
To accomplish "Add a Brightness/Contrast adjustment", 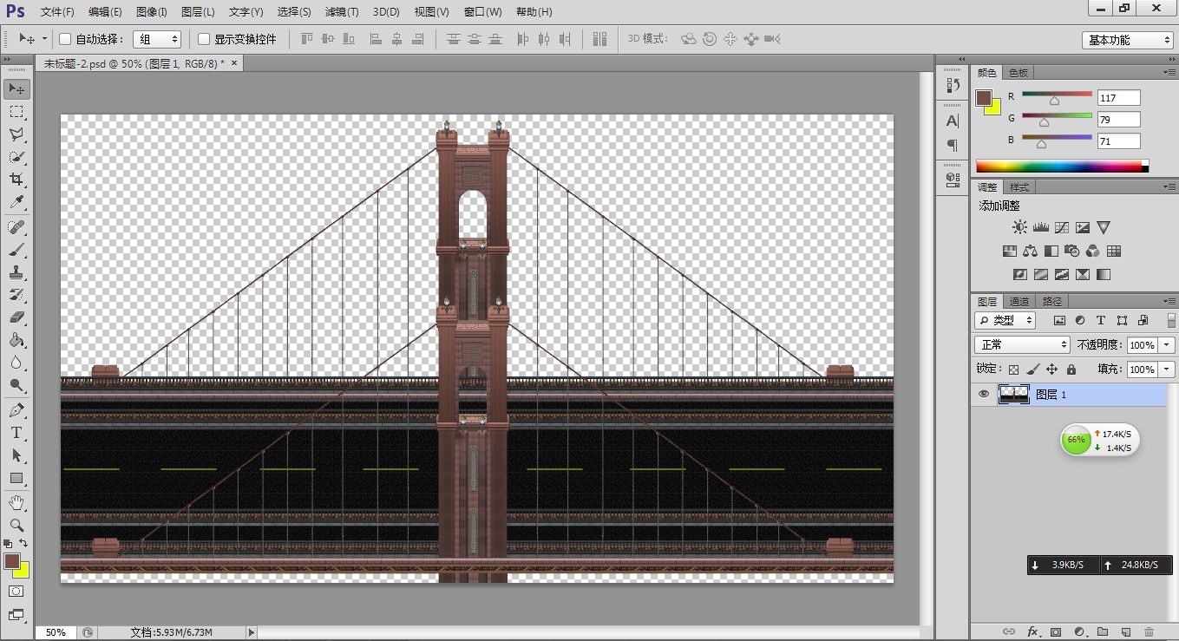I will [x=1019, y=227].
